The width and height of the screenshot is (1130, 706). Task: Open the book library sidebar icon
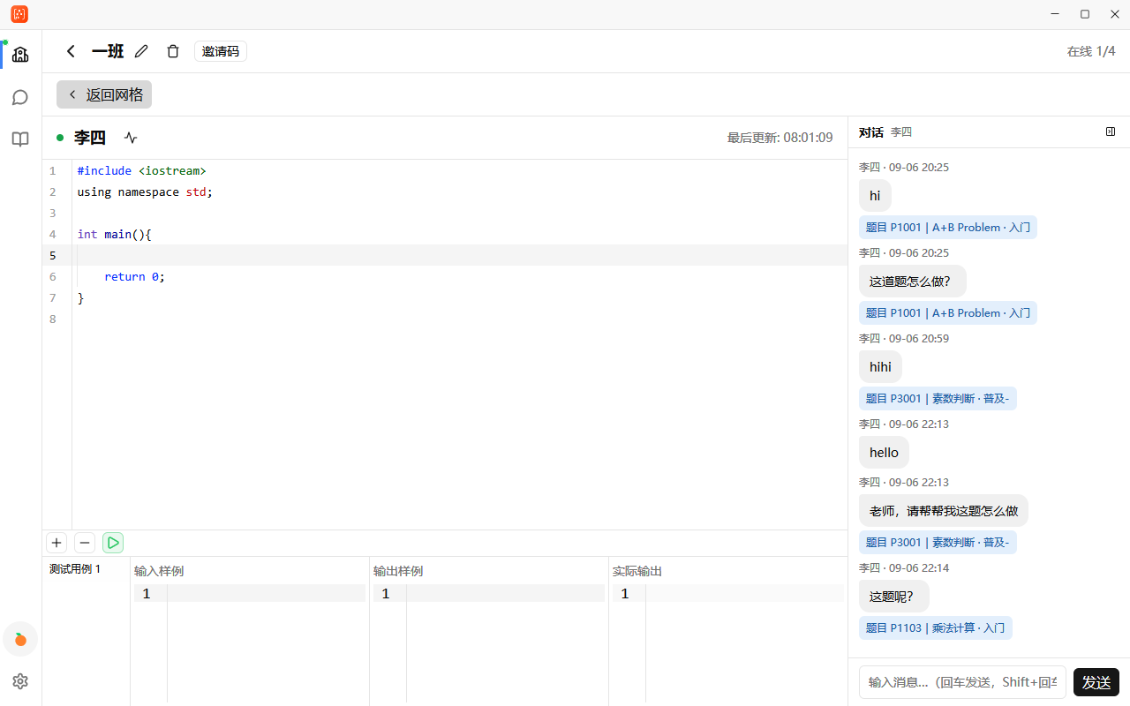(x=20, y=139)
